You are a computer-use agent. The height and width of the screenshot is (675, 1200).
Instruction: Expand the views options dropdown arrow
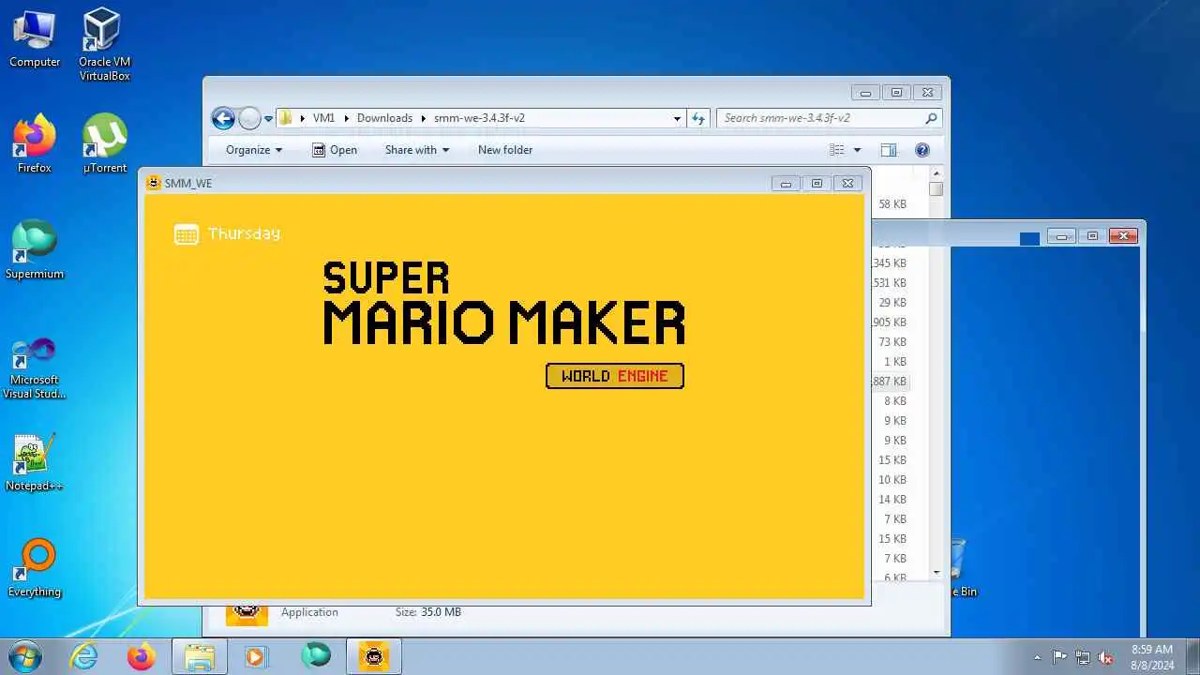[x=857, y=150]
